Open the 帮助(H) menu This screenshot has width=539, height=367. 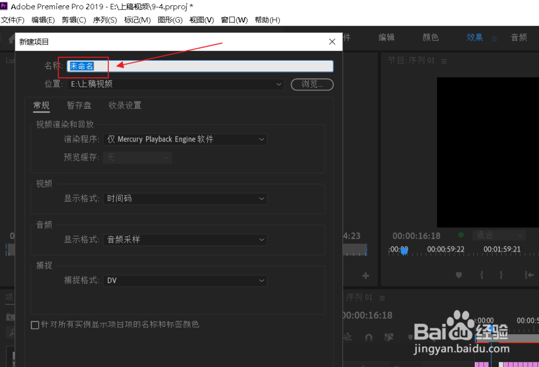[x=267, y=20]
